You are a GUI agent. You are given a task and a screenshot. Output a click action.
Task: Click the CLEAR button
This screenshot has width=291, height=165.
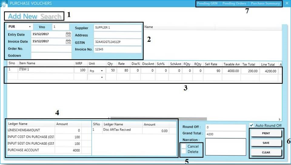point(266,152)
